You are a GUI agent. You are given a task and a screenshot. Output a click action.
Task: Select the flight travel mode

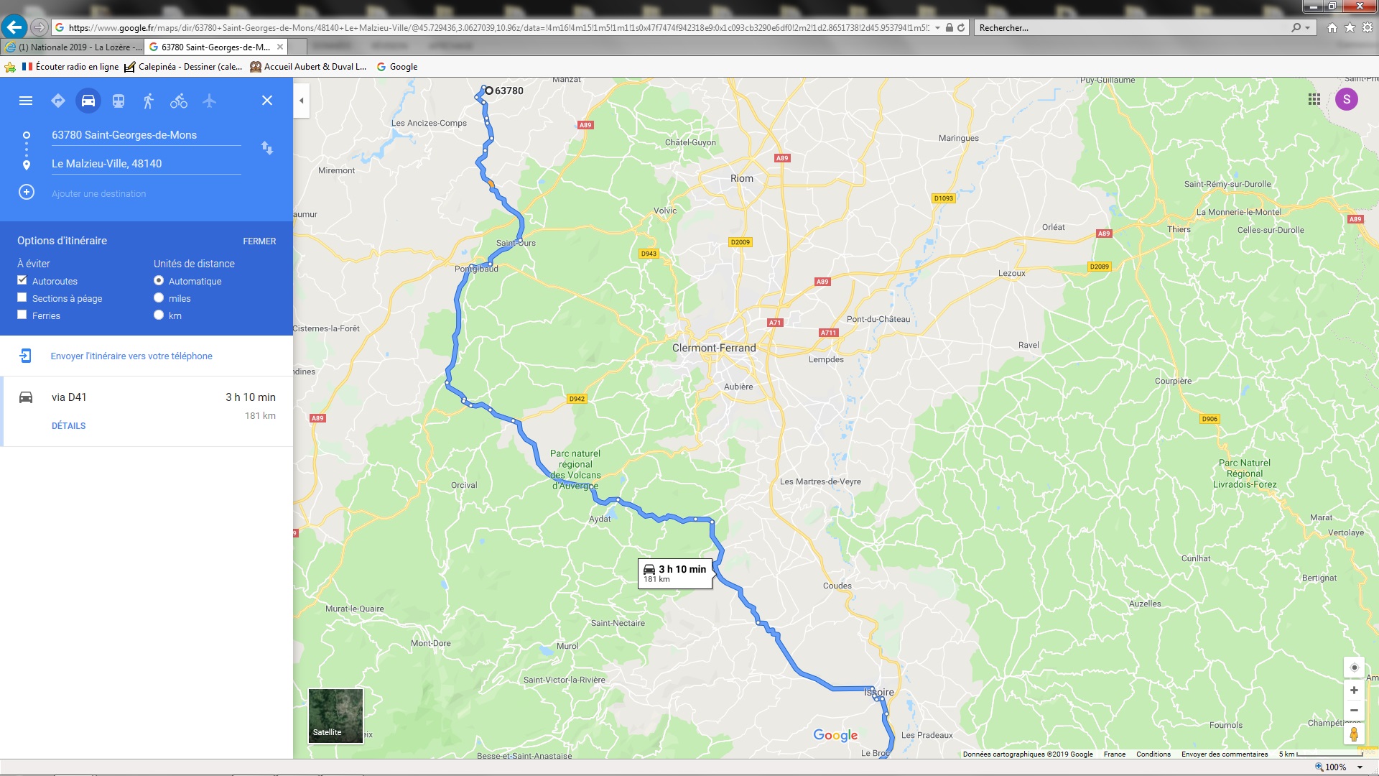tap(209, 101)
